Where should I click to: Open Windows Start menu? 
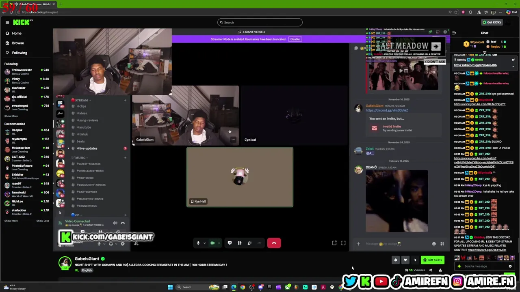coord(170,287)
